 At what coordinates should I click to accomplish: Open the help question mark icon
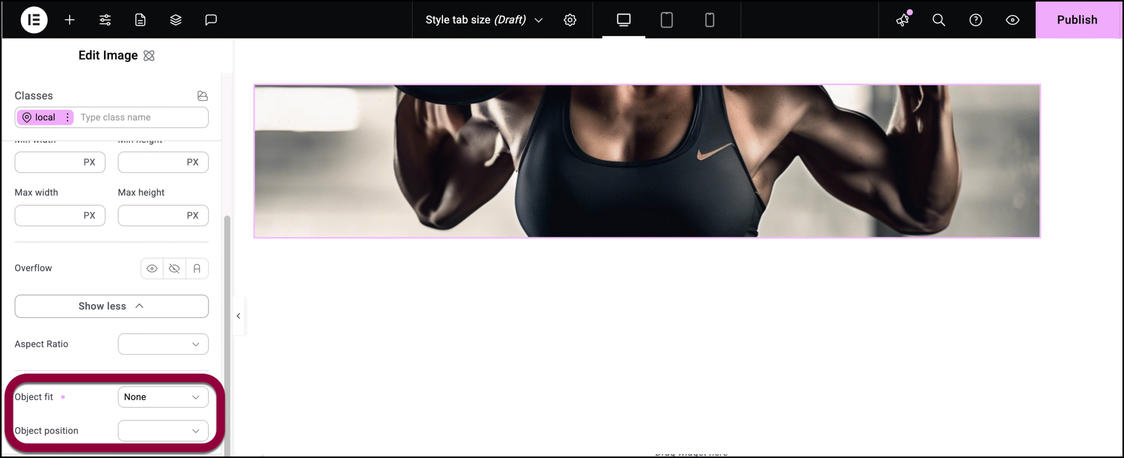(x=976, y=20)
